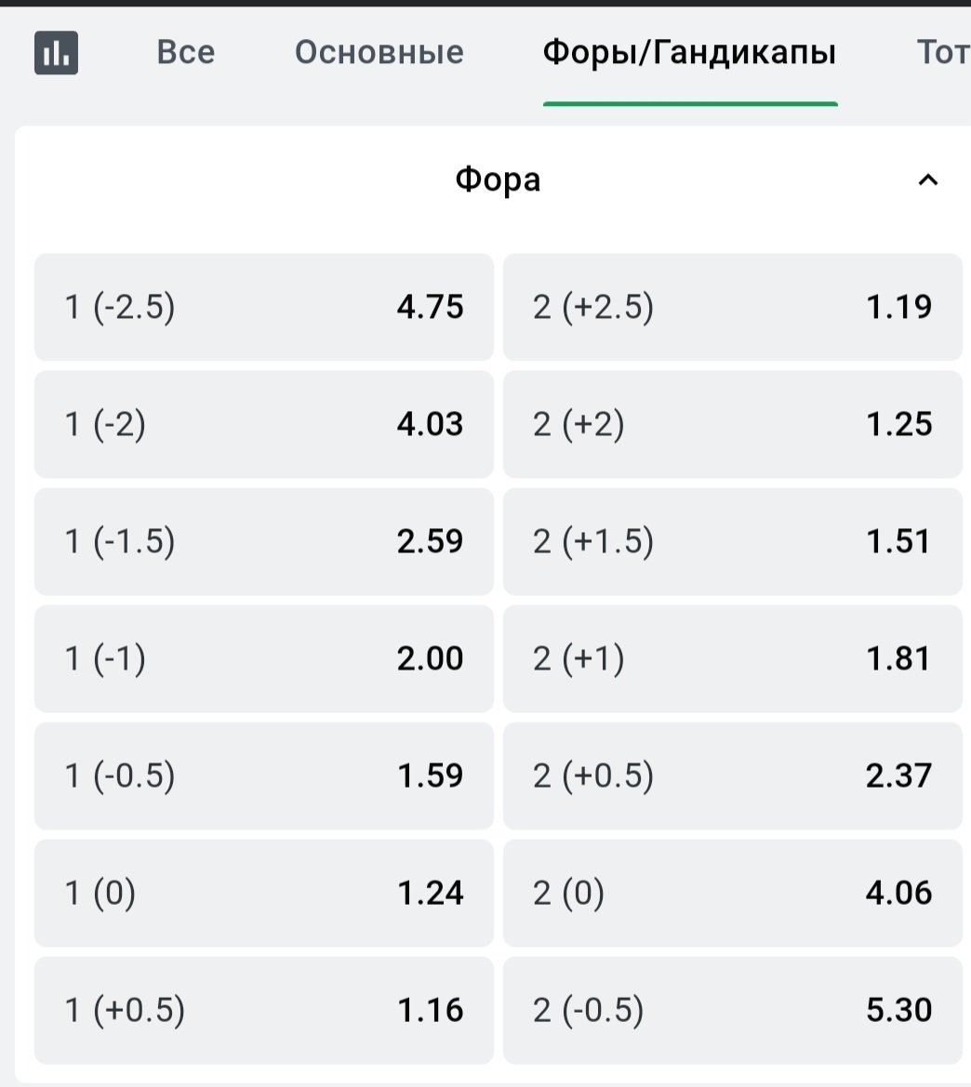Click the 1 (+0.5) 1.16 outcome
The image size is (971, 1087).
pyautogui.click(x=264, y=1010)
